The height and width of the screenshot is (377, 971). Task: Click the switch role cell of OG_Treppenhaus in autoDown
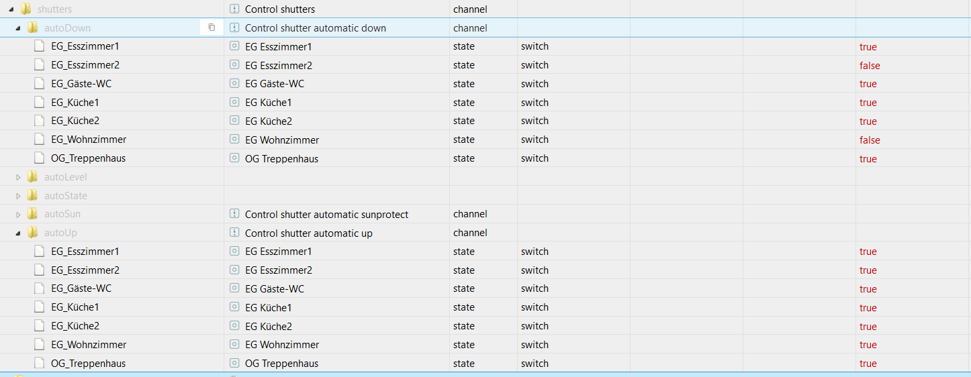click(x=535, y=158)
